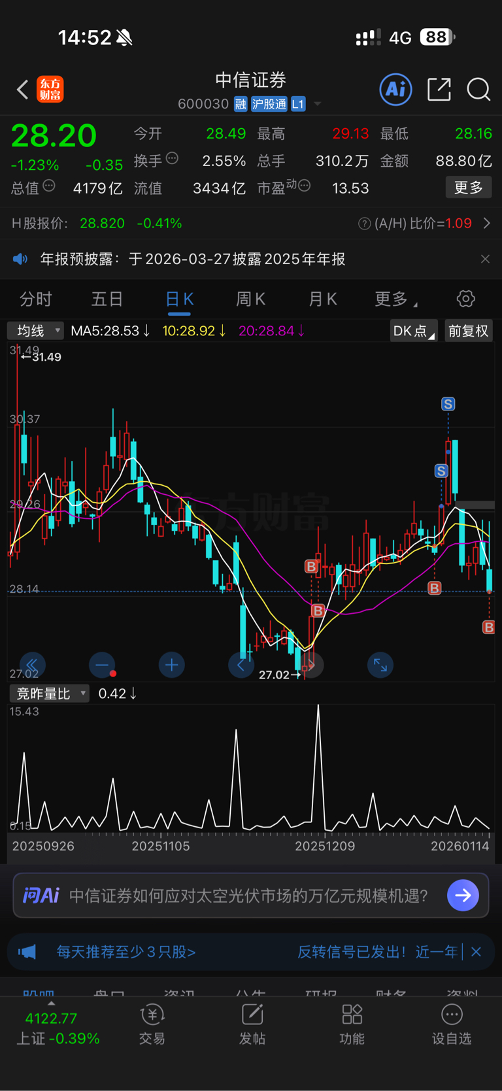Tap the 竞昨量比 volume ratio chart

coord(250,768)
